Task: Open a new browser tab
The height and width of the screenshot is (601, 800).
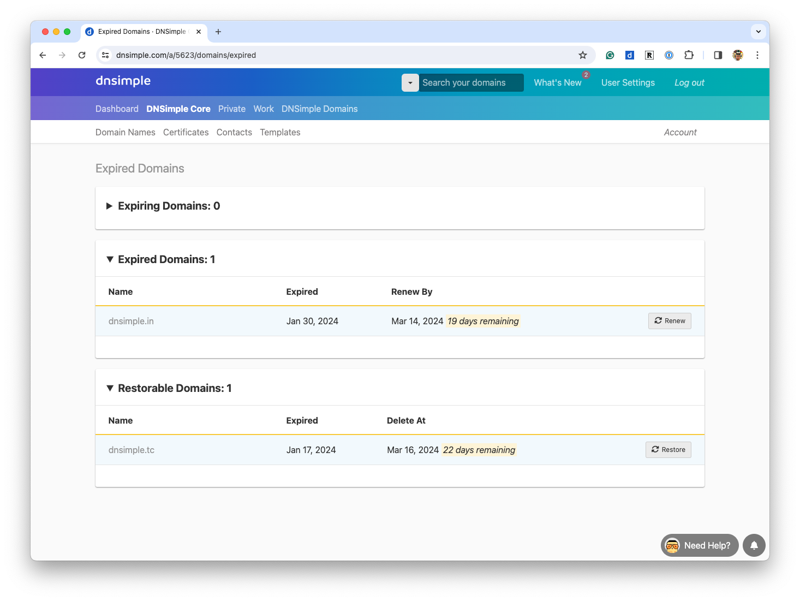Action: [218, 32]
